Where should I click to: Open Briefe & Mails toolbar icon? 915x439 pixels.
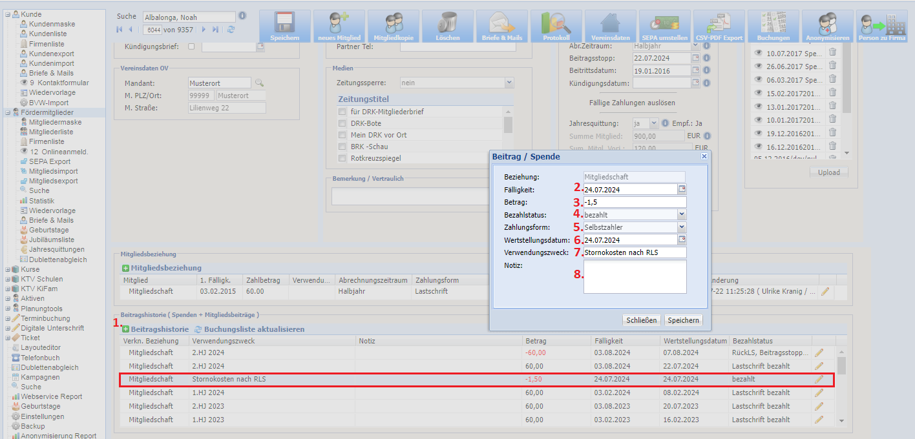coord(501,26)
